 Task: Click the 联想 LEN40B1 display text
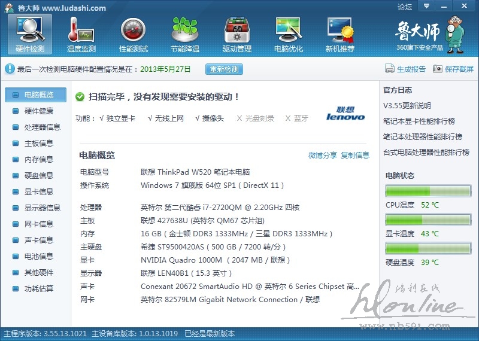(x=186, y=273)
